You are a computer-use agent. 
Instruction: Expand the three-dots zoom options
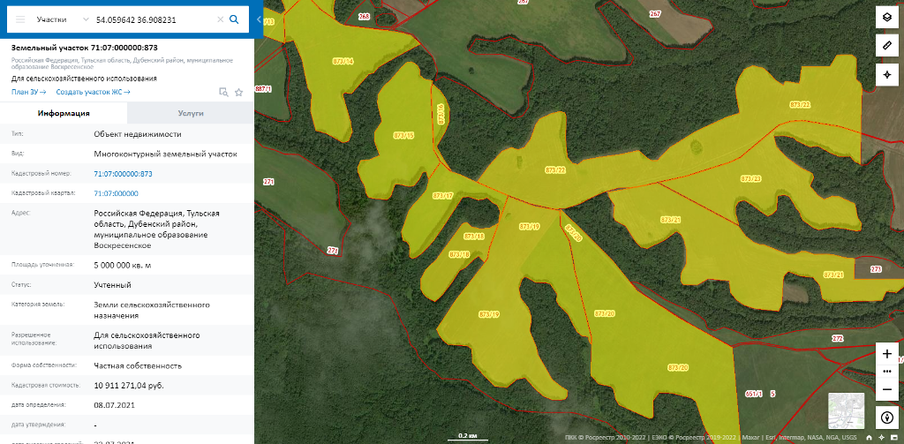coord(887,371)
